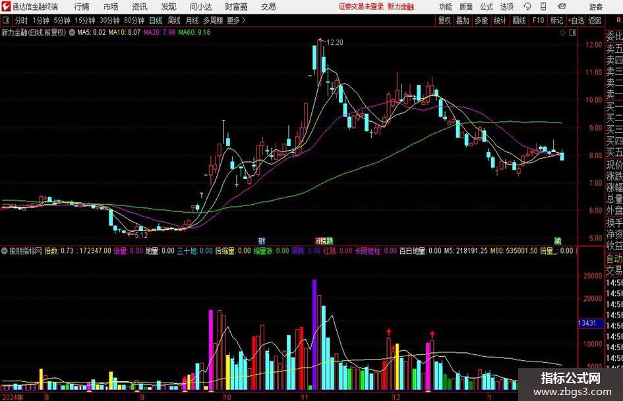Screen dimensions: 623x401
Task: Click the 标记 mark button
Action: point(556,20)
